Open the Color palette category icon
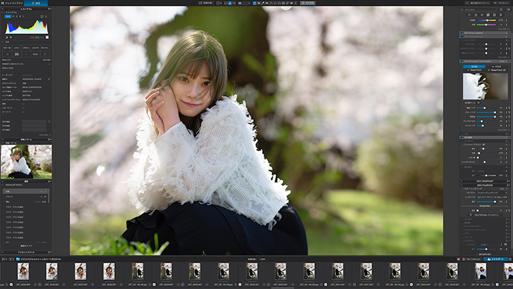The height and width of the screenshot is (289, 513). point(476,15)
